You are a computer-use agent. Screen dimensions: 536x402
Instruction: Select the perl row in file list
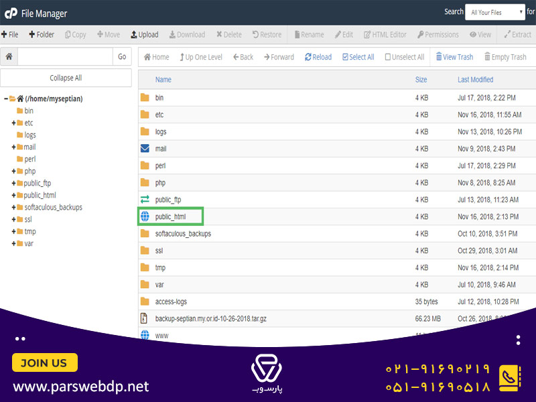click(x=337, y=165)
